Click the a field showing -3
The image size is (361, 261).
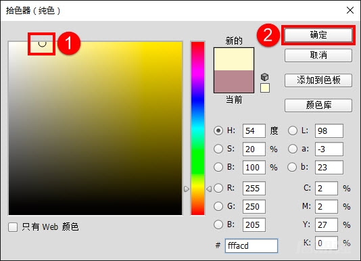329,149
